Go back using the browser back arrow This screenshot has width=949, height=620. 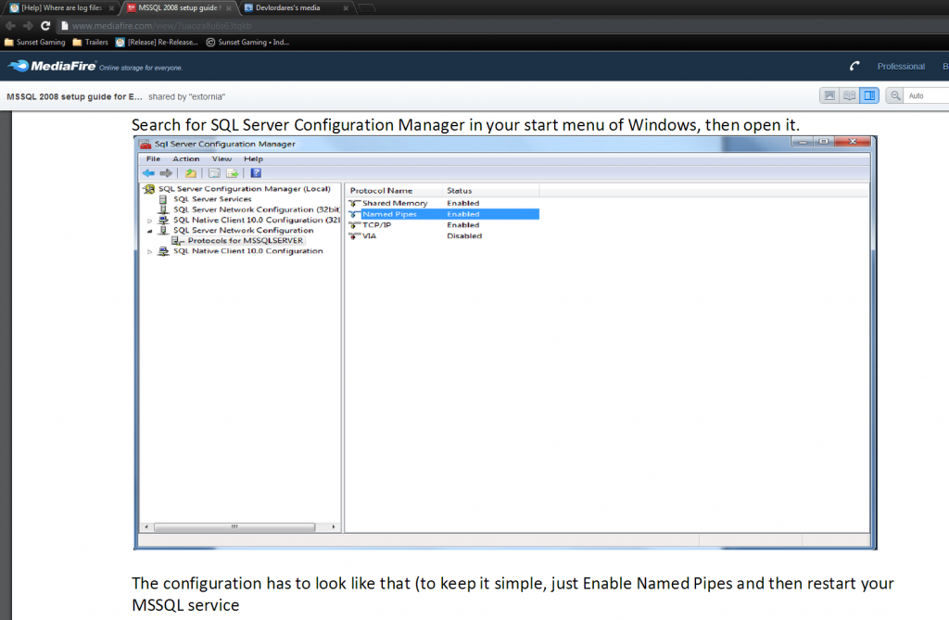point(10,26)
